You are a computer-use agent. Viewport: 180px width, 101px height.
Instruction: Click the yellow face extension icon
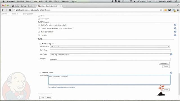pyautogui.click(x=165, y=10)
